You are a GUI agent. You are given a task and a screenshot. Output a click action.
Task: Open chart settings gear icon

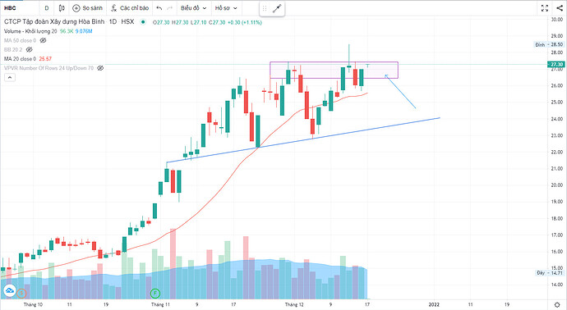[557, 304]
